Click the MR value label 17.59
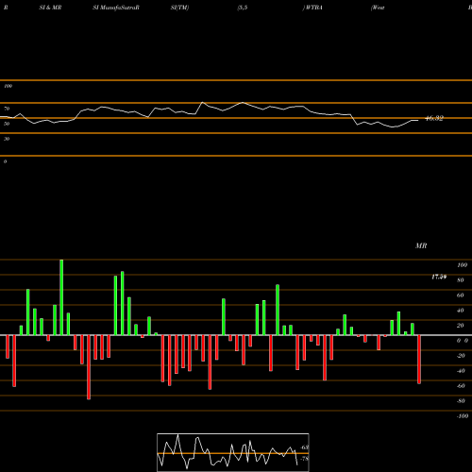Screen dimensions: 472x472 coord(439,277)
